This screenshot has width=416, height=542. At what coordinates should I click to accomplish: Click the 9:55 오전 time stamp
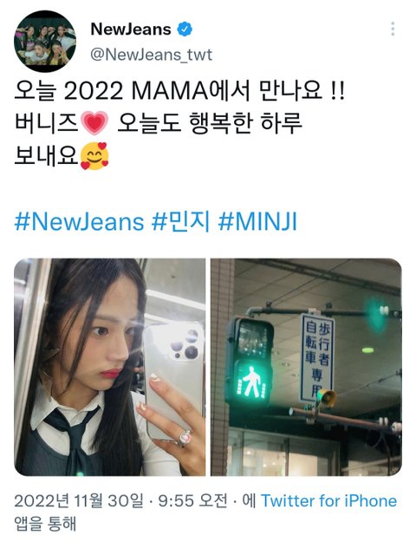tap(193, 501)
